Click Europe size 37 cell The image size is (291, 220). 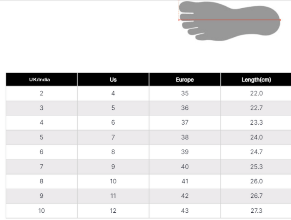point(185,123)
